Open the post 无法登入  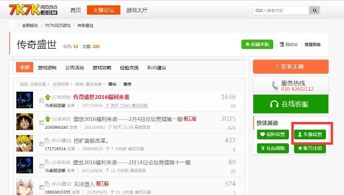pos(84,184)
